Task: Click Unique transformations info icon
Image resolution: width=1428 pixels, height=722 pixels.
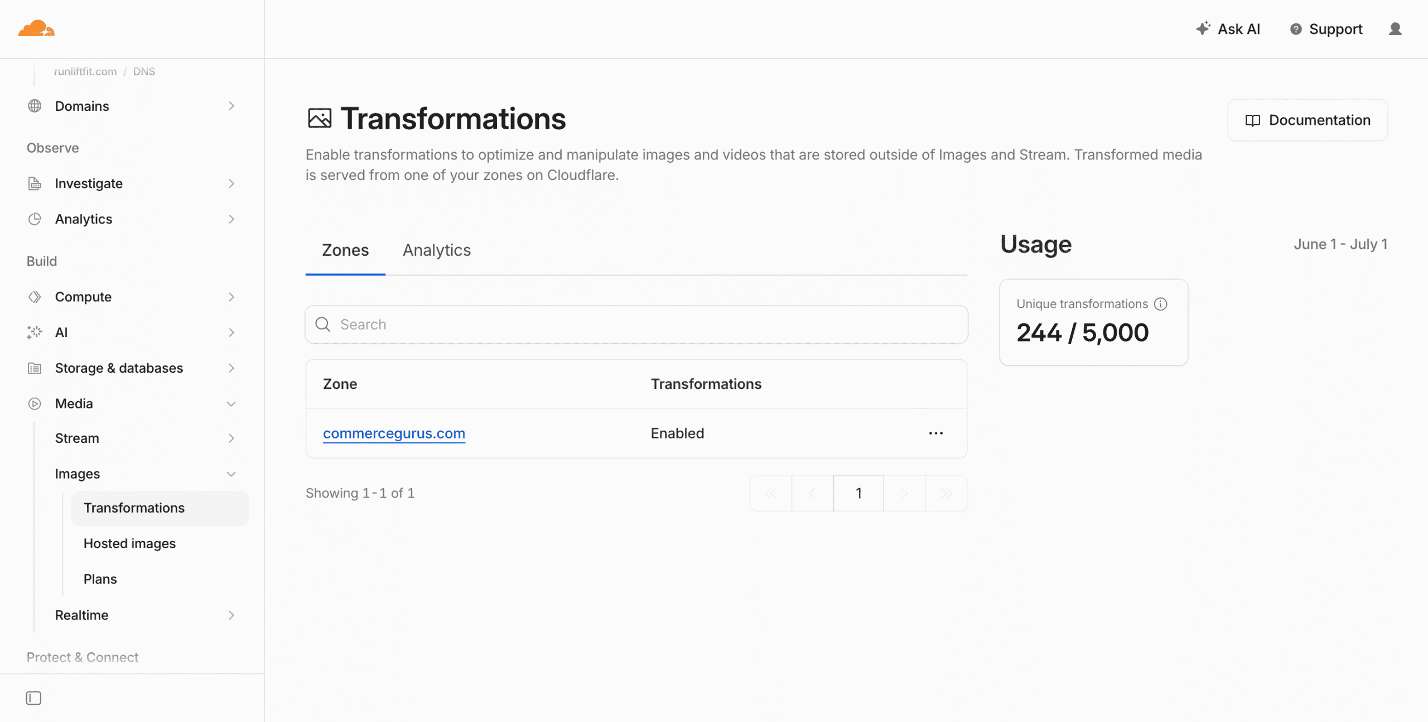Action: click(1160, 304)
